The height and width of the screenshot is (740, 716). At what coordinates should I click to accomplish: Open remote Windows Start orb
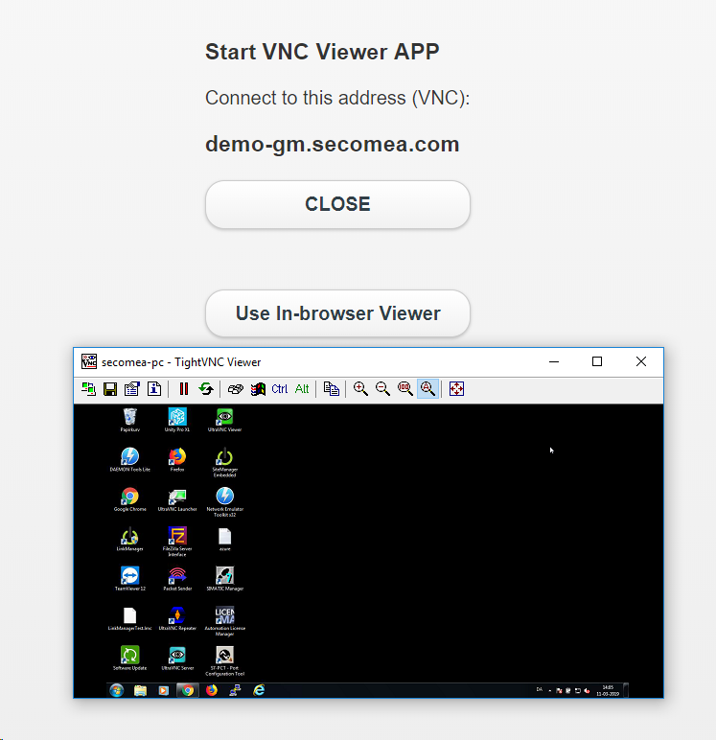(117, 690)
